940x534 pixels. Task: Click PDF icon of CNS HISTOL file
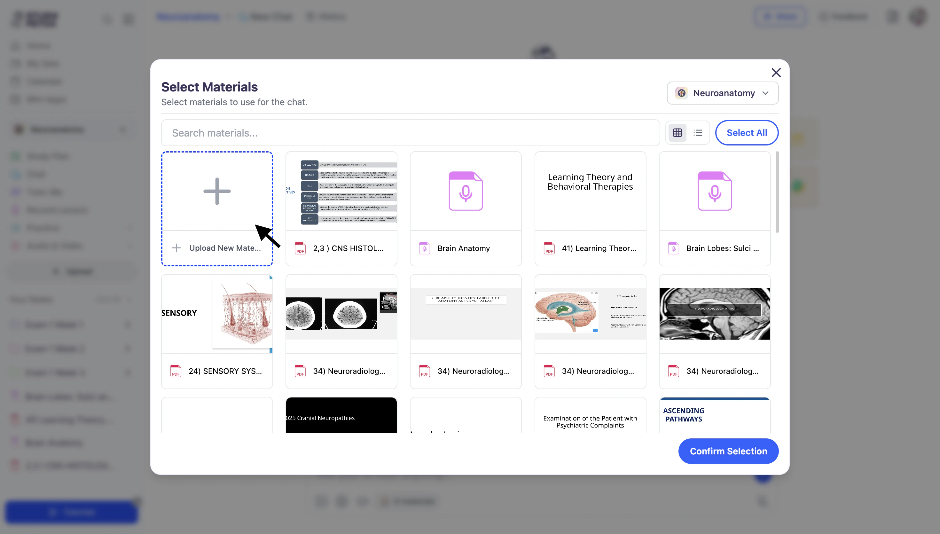300,248
